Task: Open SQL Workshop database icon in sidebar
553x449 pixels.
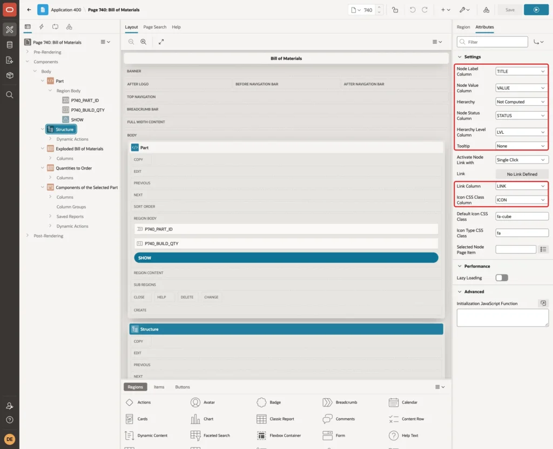Action: click(10, 45)
